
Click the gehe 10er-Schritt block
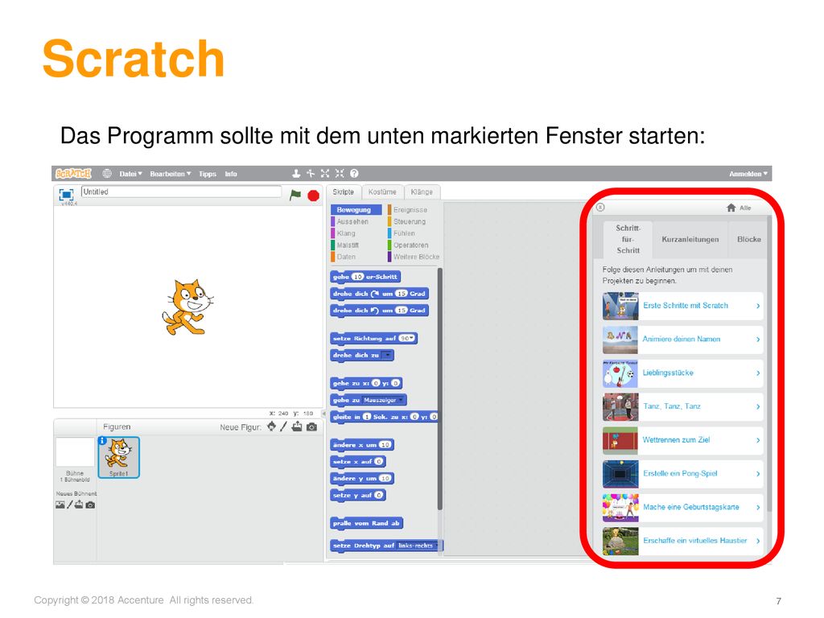pos(366,277)
